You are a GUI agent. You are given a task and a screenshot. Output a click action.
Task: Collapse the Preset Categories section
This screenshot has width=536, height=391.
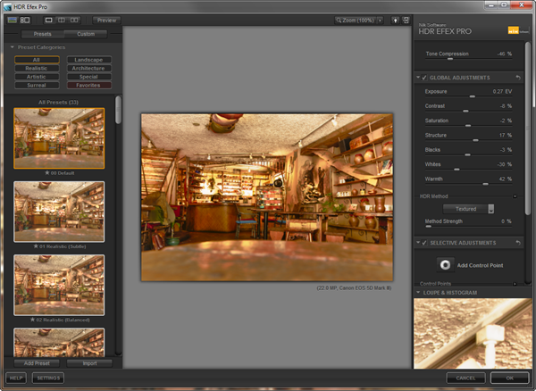point(12,47)
